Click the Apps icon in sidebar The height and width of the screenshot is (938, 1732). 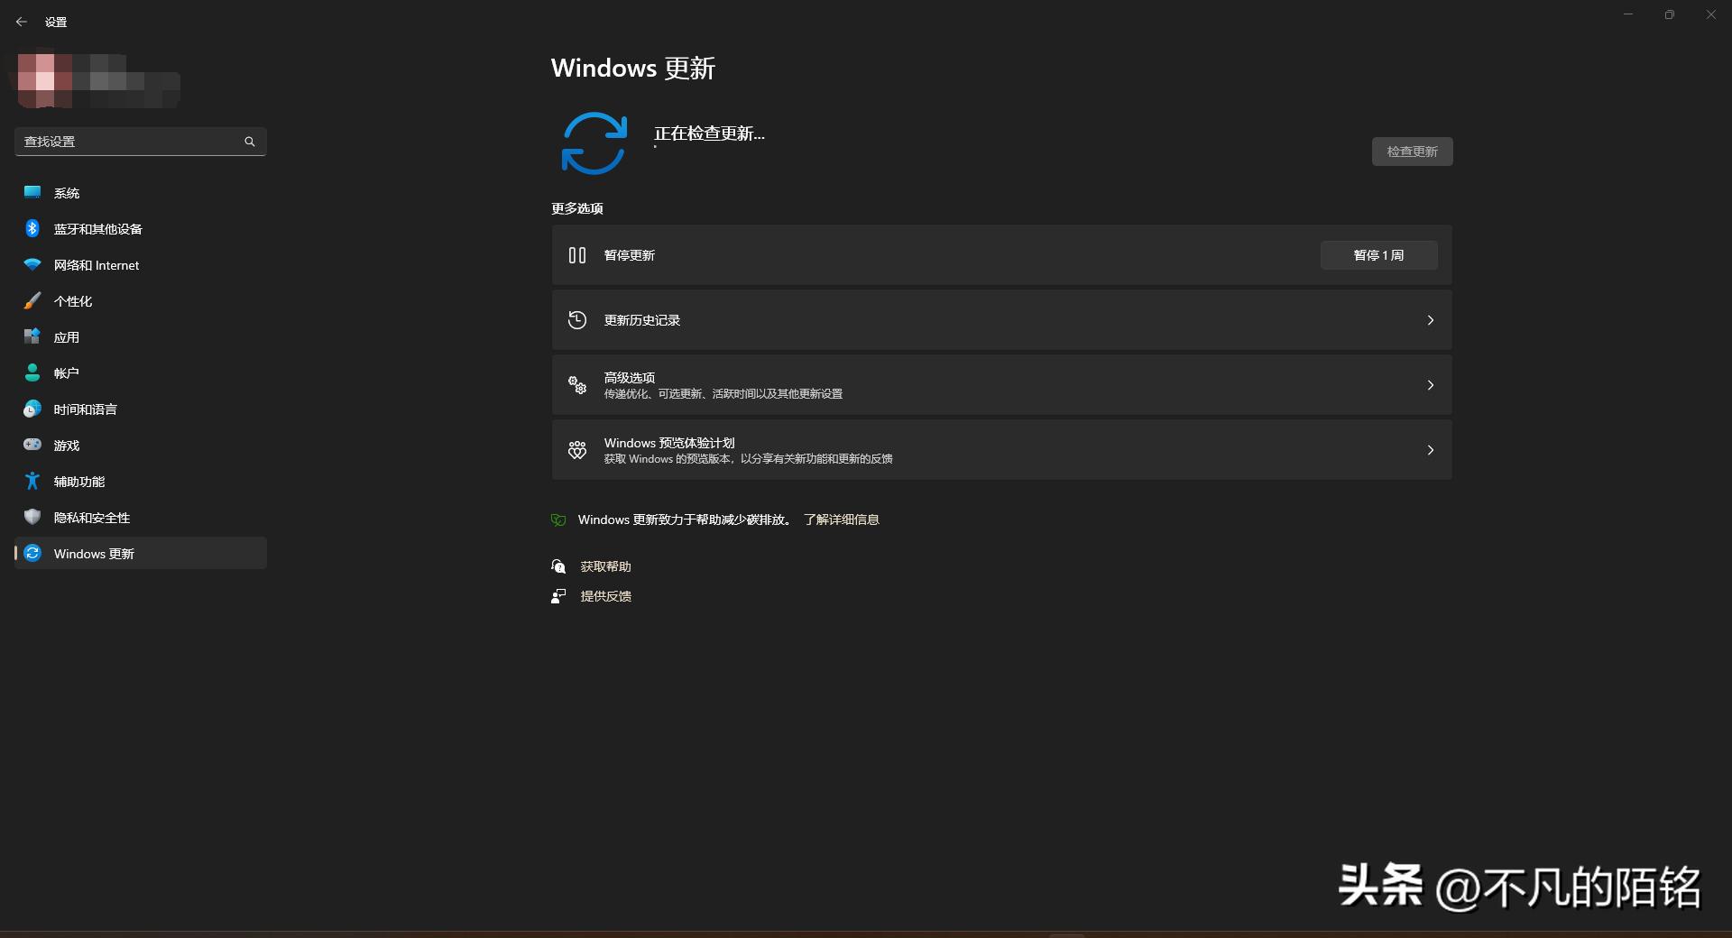point(32,336)
